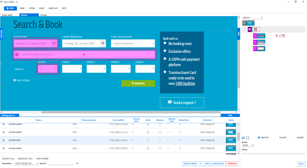Screen dimensions: 307x168
Task: Open the Appear dropdown
Action: coord(252,17)
